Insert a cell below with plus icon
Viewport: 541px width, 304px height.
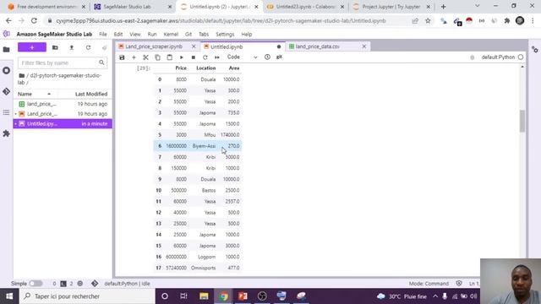tap(134, 57)
